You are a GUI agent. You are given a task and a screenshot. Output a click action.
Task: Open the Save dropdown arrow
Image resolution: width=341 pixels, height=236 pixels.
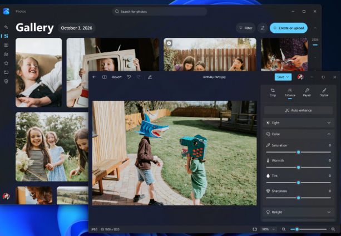(288, 77)
